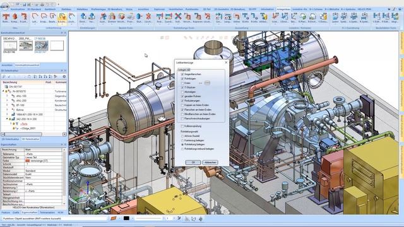Confirm the Leitkantenzüge dialog with OK
The width and height of the screenshot is (404, 227).
[193, 163]
